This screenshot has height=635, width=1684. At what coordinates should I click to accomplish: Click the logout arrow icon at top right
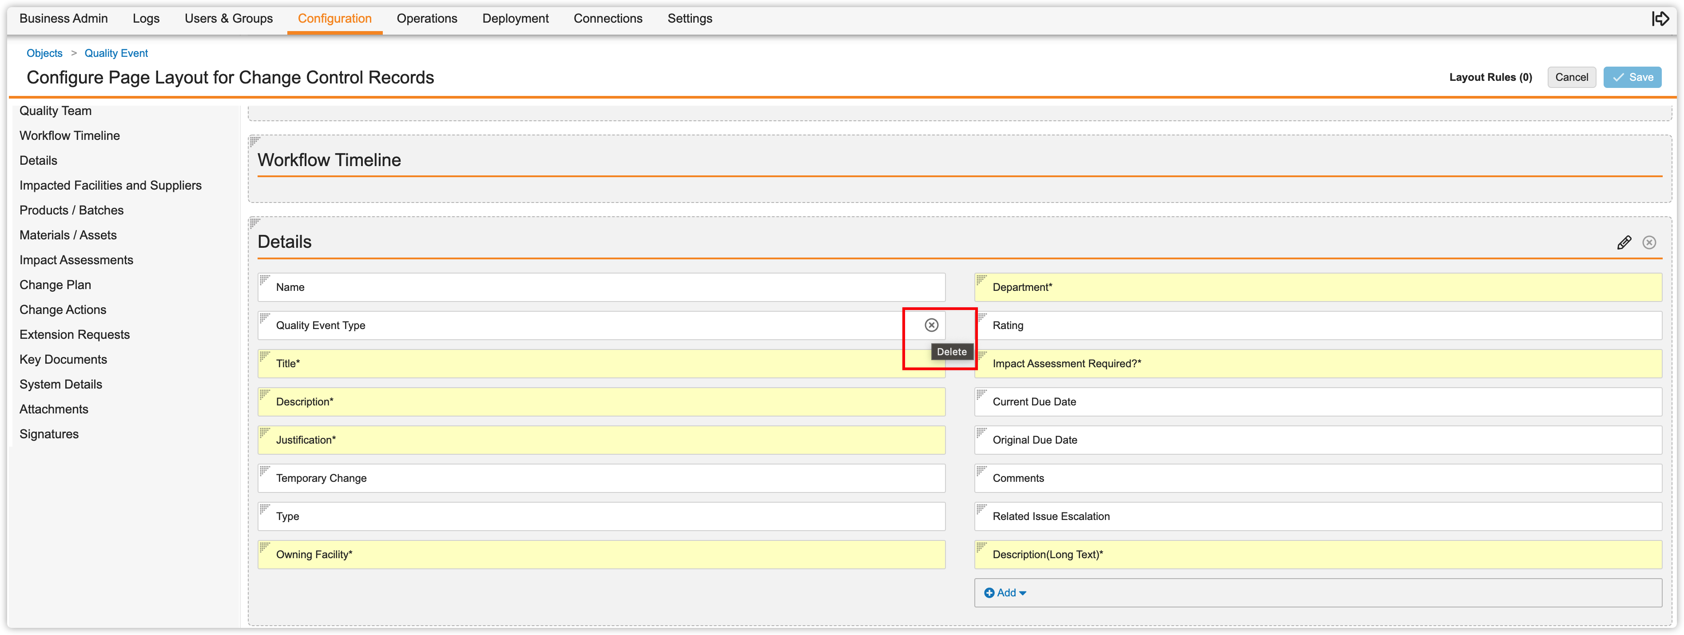click(x=1660, y=18)
